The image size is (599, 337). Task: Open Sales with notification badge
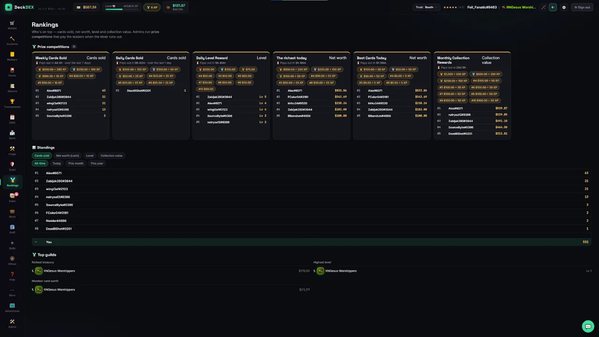[x=12, y=198]
